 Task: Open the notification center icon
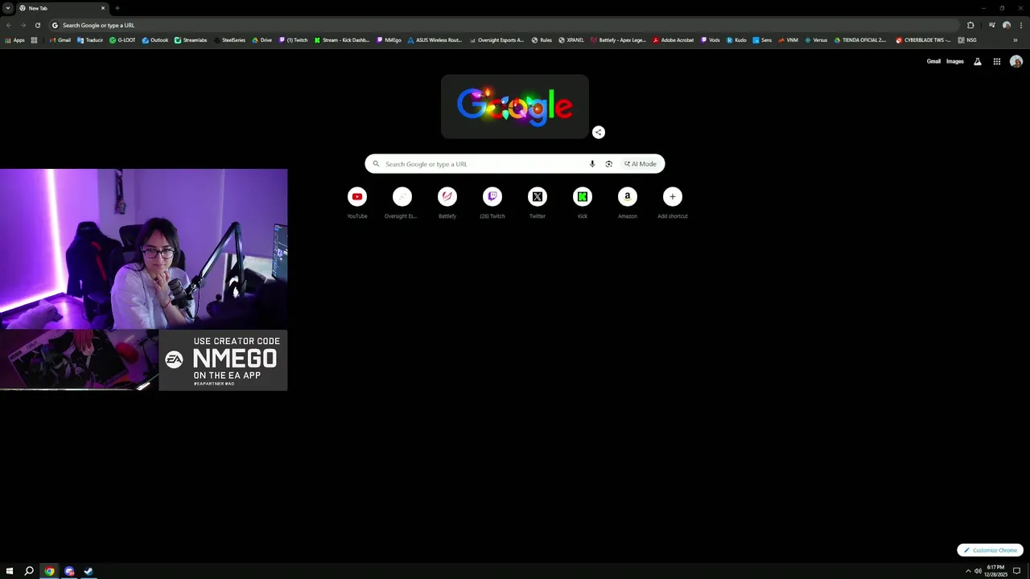pos(1016,571)
